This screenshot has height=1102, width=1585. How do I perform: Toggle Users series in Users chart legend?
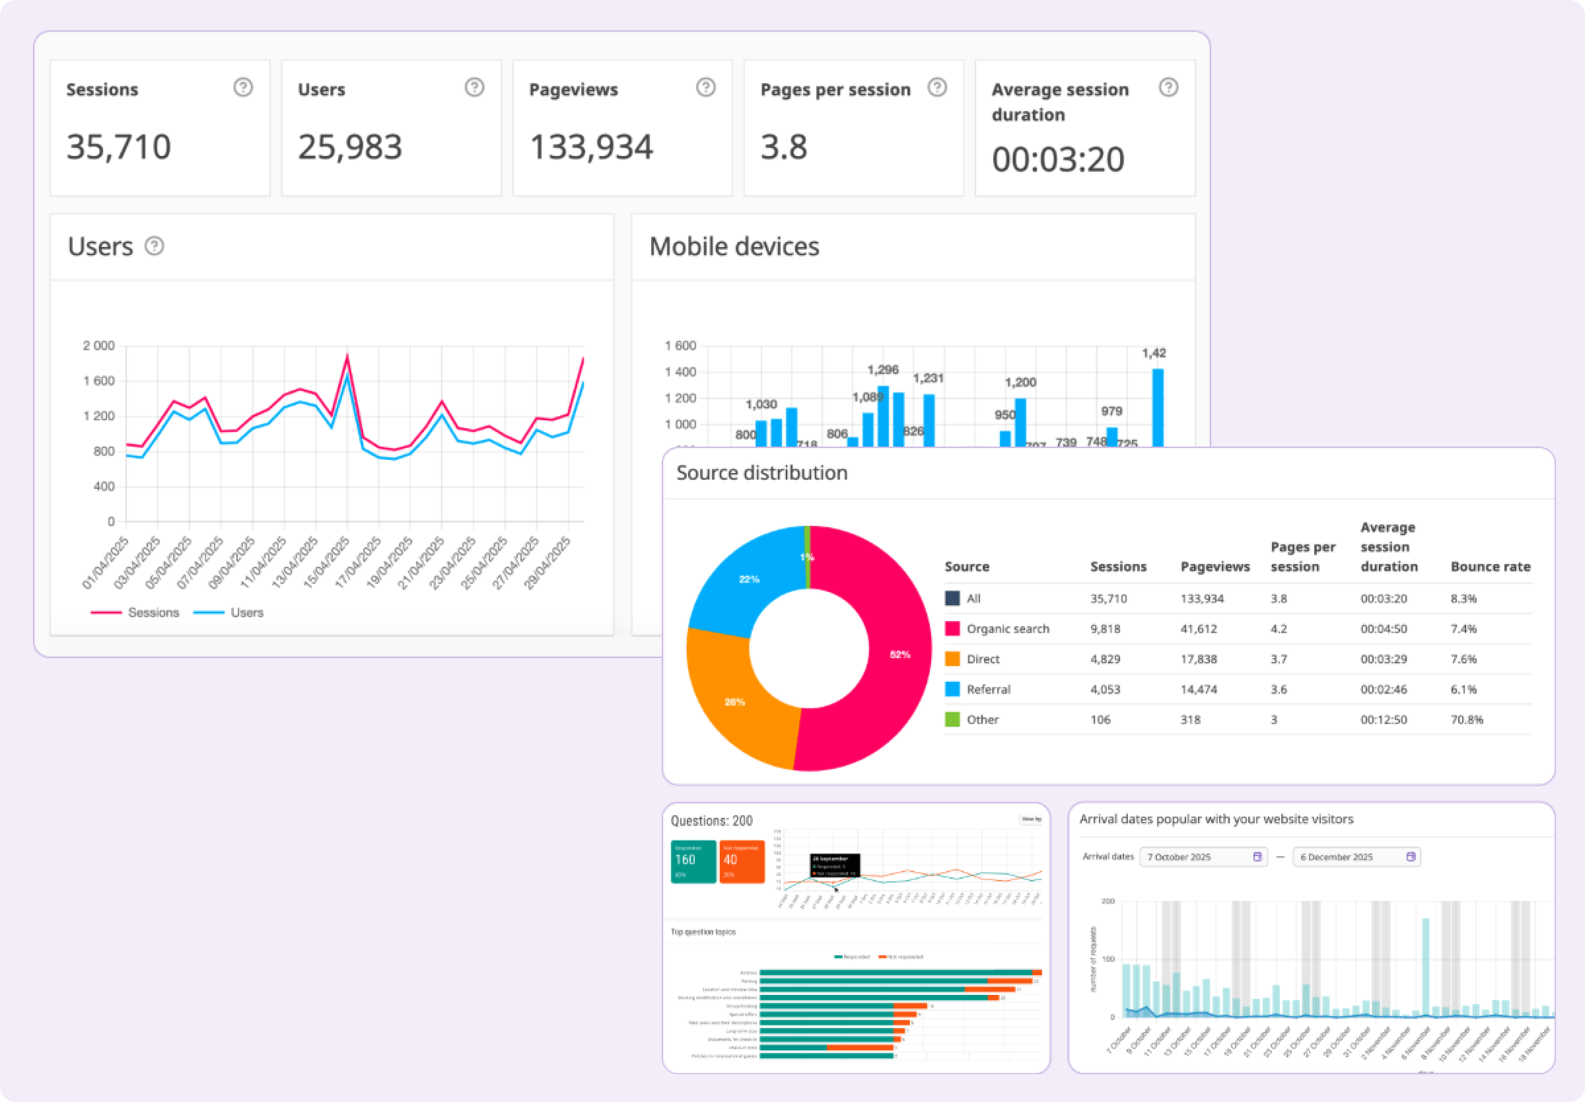tap(229, 612)
